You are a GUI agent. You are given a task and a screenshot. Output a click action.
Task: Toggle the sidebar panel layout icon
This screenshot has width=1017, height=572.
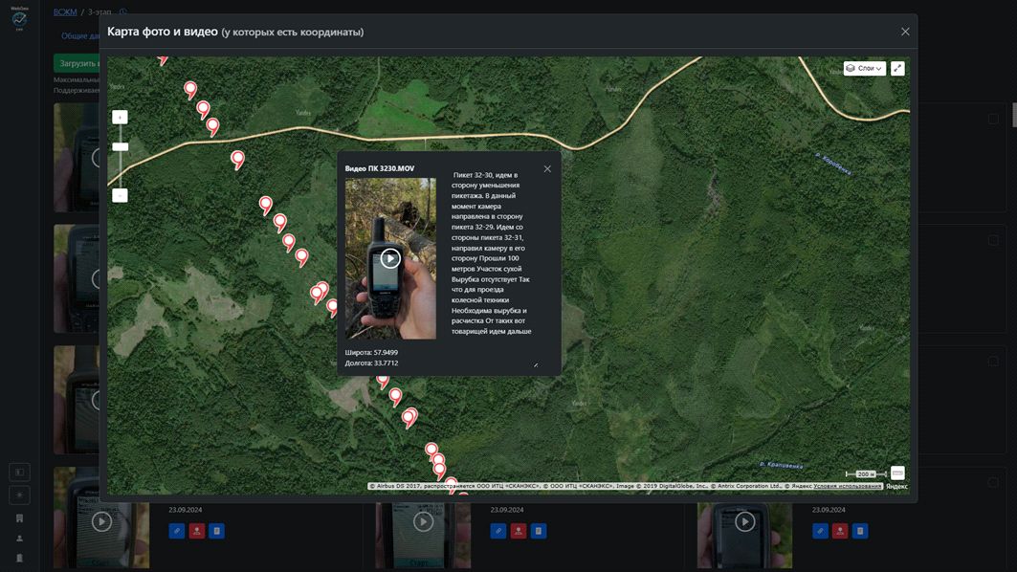click(x=19, y=472)
